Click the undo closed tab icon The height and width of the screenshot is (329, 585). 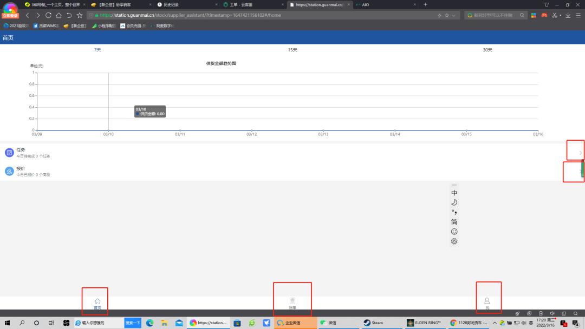(69, 15)
